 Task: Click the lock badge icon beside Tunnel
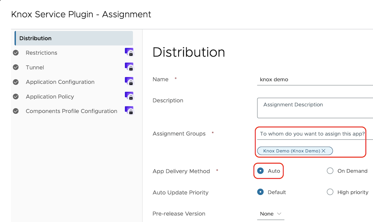tap(129, 67)
